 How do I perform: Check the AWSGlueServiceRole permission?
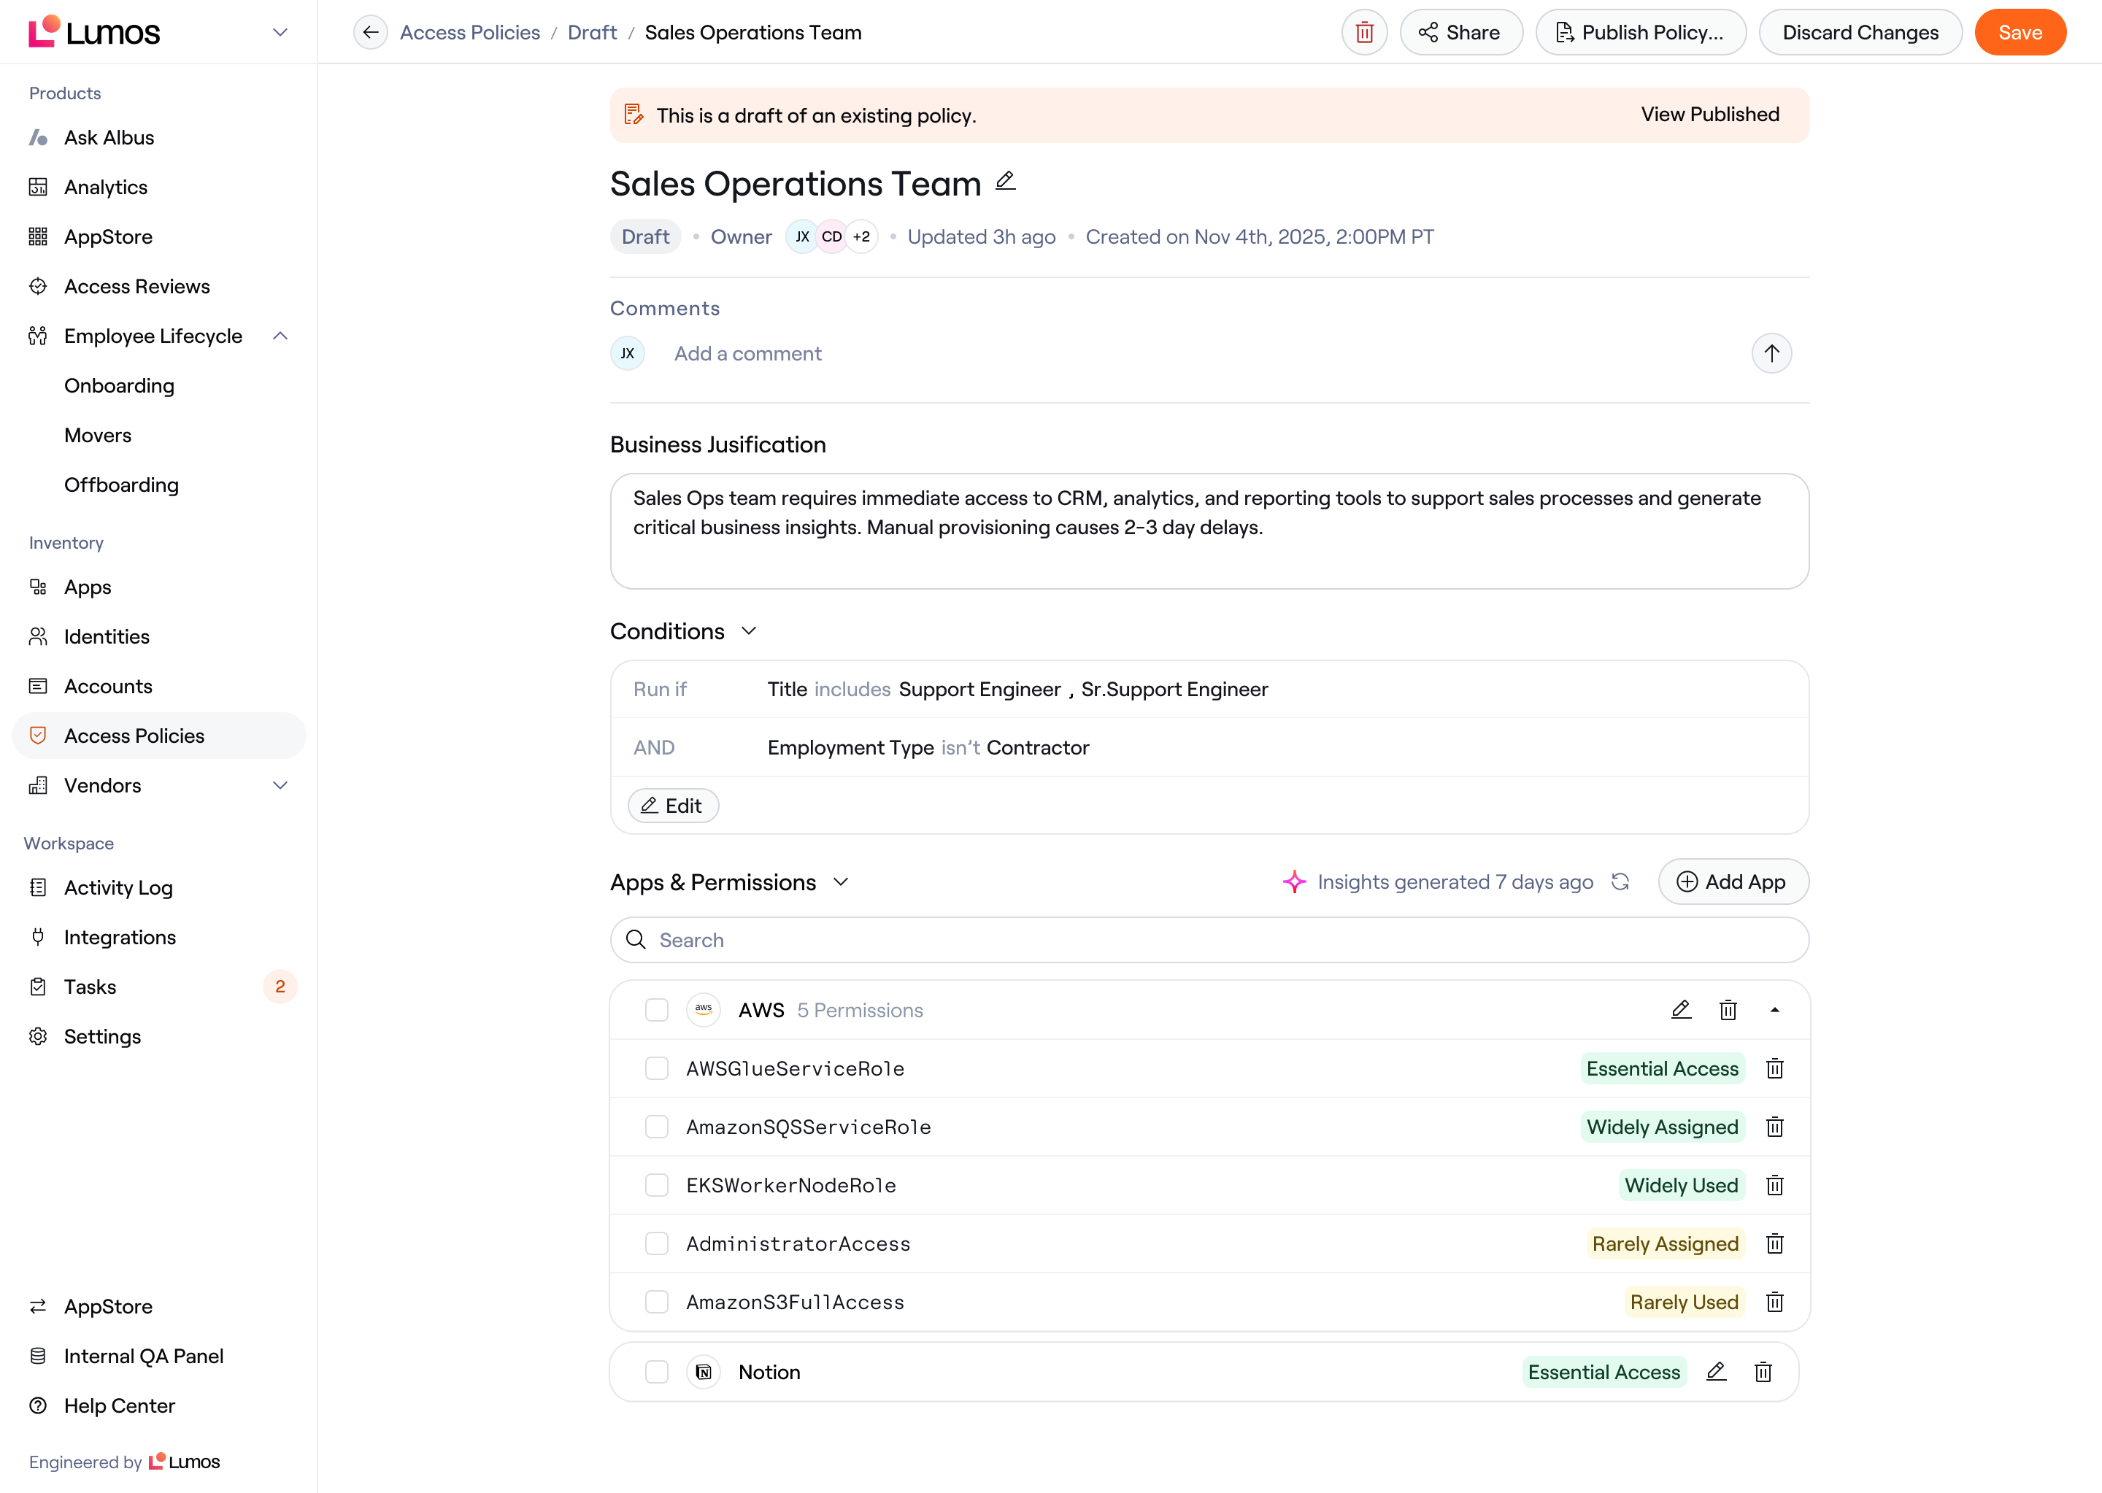pyautogui.click(x=657, y=1068)
